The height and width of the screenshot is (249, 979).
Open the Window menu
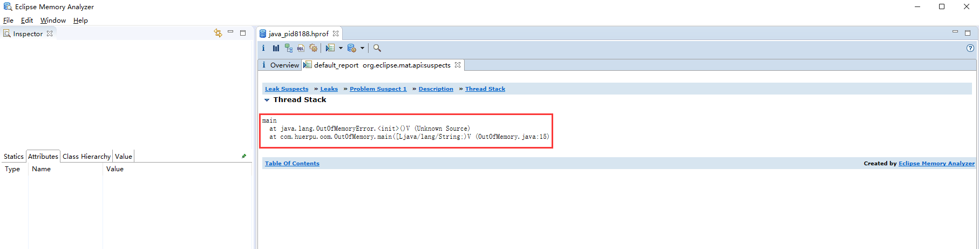(53, 20)
